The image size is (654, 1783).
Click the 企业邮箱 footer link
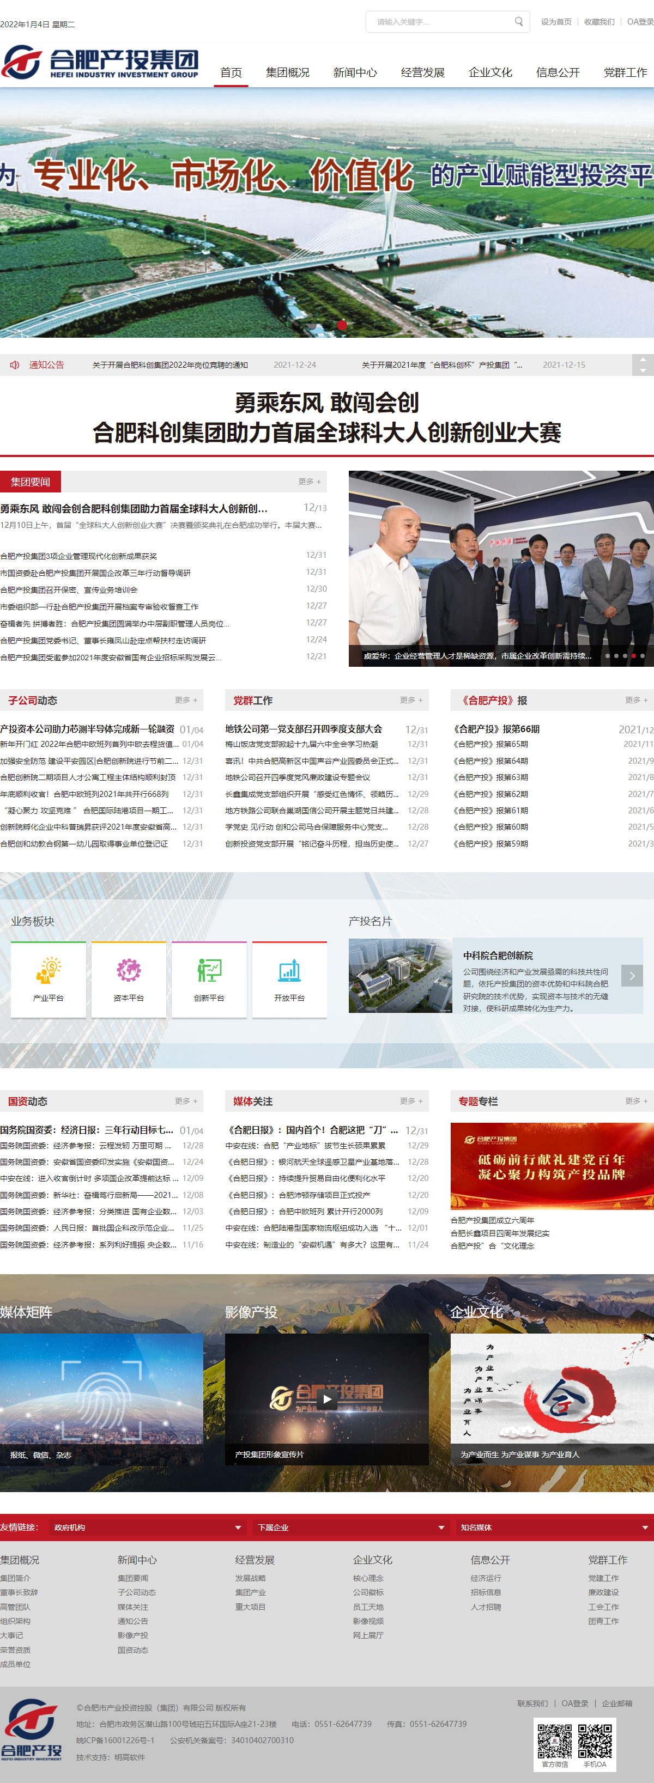click(616, 1703)
